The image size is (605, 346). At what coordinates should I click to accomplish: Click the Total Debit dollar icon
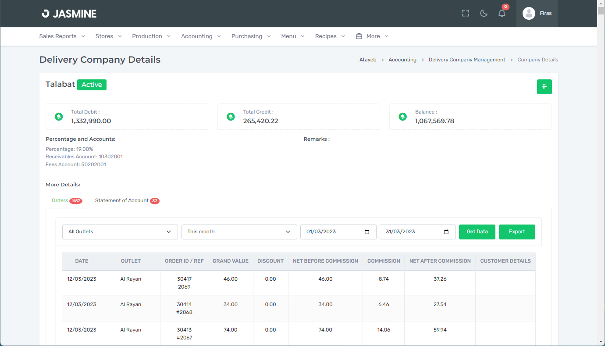coord(59,117)
